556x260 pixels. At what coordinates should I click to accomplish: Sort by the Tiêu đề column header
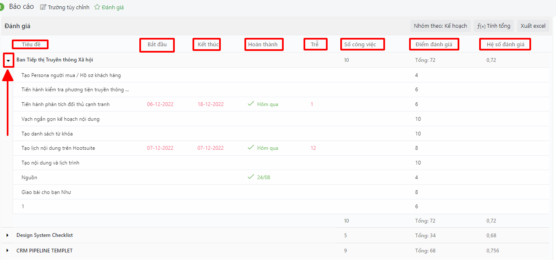[x=30, y=45]
